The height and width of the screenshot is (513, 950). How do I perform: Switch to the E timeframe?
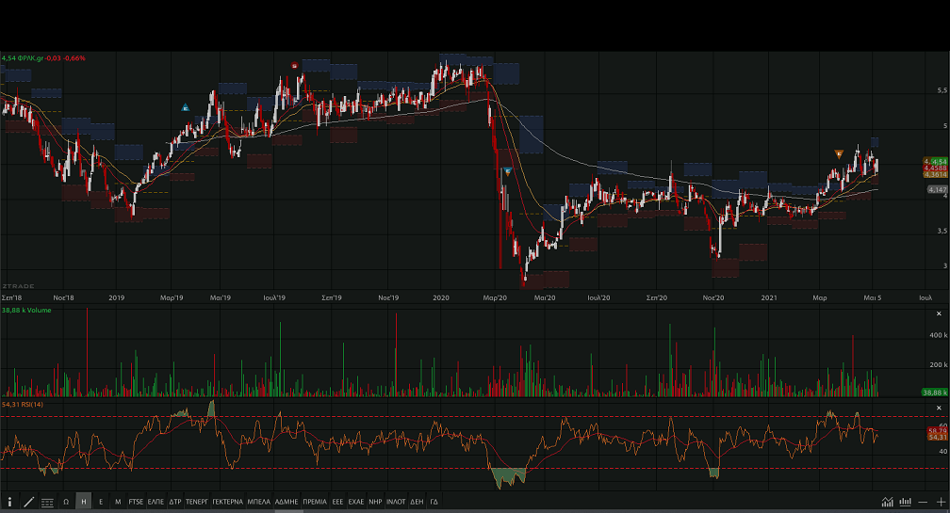[x=101, y=503]
